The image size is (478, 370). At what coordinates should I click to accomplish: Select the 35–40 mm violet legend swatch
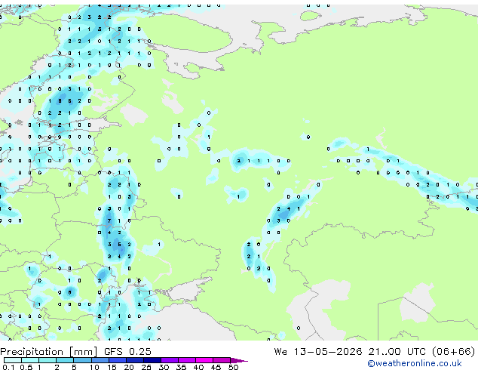click(x=186, y=360)
